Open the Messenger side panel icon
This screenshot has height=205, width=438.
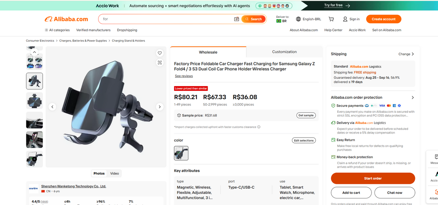pos(436,157)
